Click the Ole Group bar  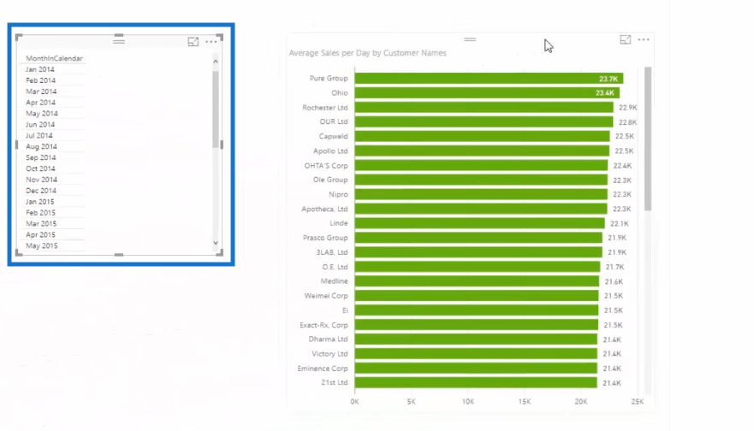coord(481,180)
